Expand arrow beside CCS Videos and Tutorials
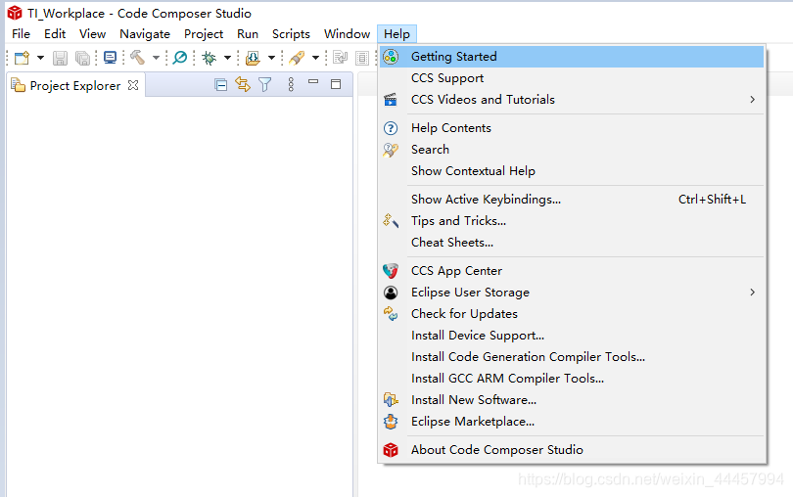The height and width of the screenshot is (497, 793). (753, 100)
